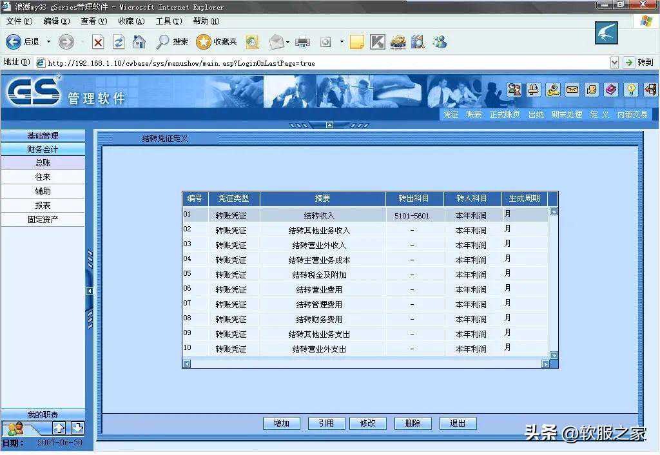Click the 删除 button
The image size is (660, 455).
(412, 423)
